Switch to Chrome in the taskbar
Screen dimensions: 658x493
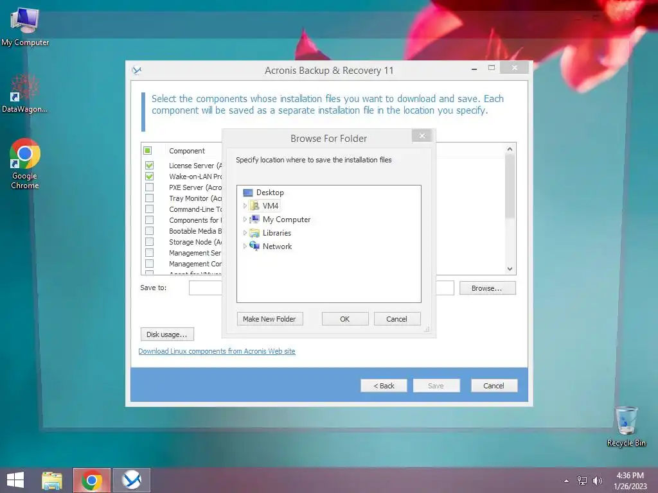click(x=92, y=480)
